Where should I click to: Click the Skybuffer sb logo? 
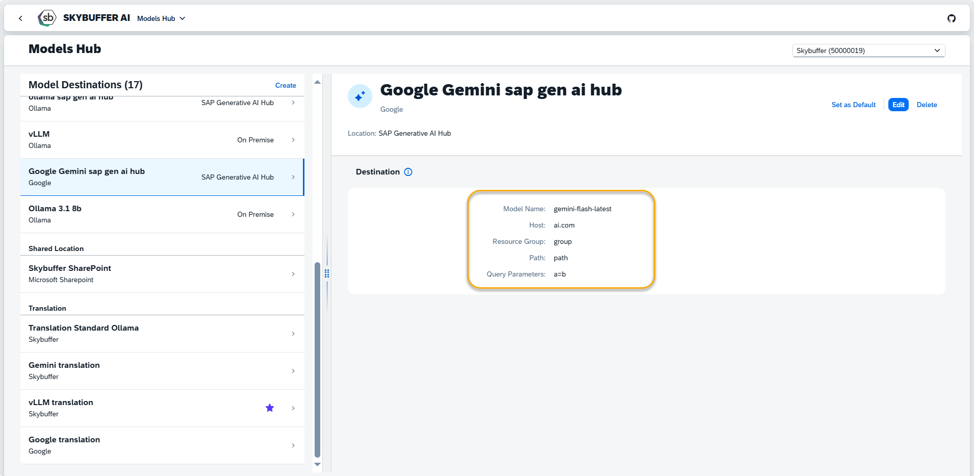47,18
